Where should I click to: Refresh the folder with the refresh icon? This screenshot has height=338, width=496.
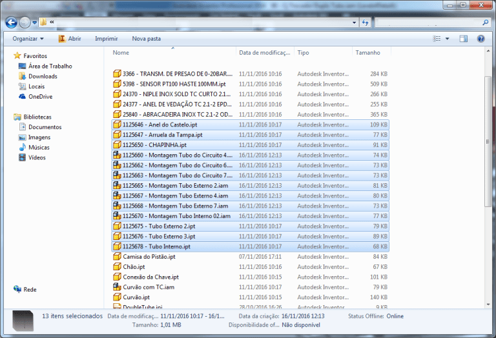(x=365, y=23)
